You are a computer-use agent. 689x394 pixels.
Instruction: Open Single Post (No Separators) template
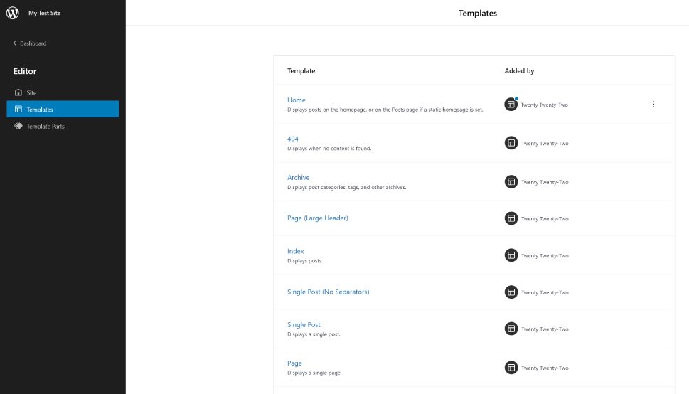click(329, 292)
